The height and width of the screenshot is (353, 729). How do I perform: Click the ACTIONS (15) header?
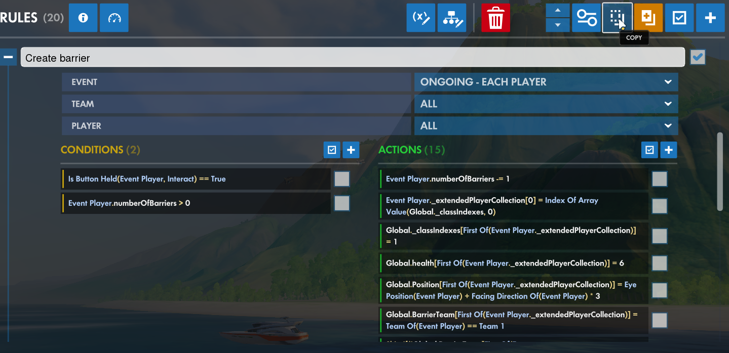coord(411,150)
